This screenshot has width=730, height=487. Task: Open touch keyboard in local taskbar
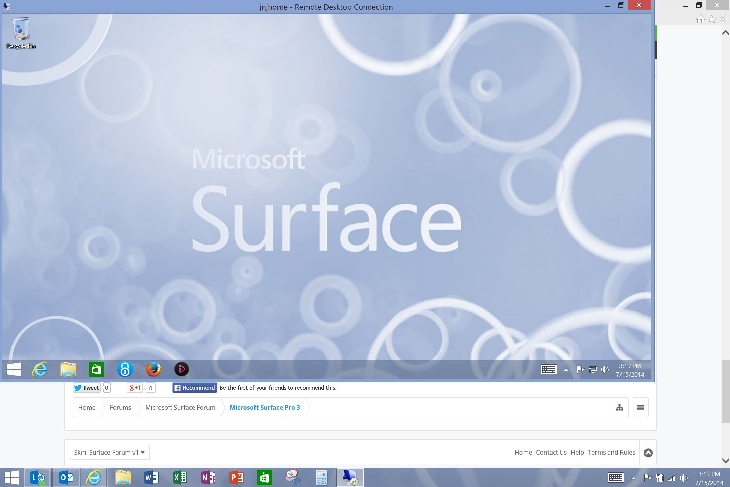[615, 478]
